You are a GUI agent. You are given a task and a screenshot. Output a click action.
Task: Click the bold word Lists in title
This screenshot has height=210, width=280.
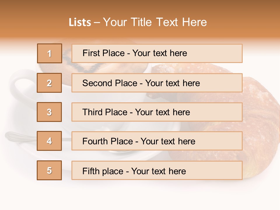coord(80,22)
